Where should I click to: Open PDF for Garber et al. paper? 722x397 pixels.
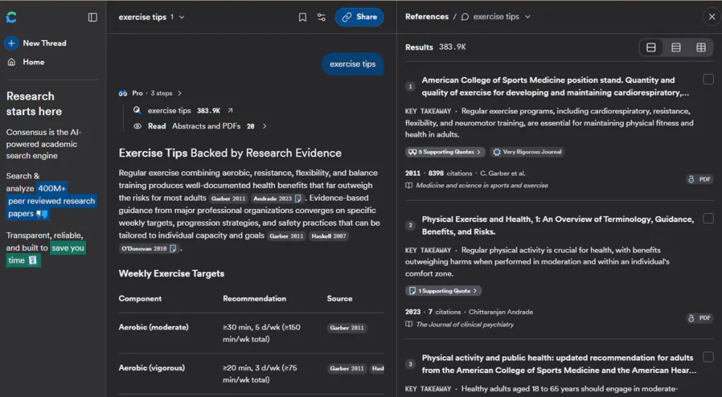click(x=699, y=179)
